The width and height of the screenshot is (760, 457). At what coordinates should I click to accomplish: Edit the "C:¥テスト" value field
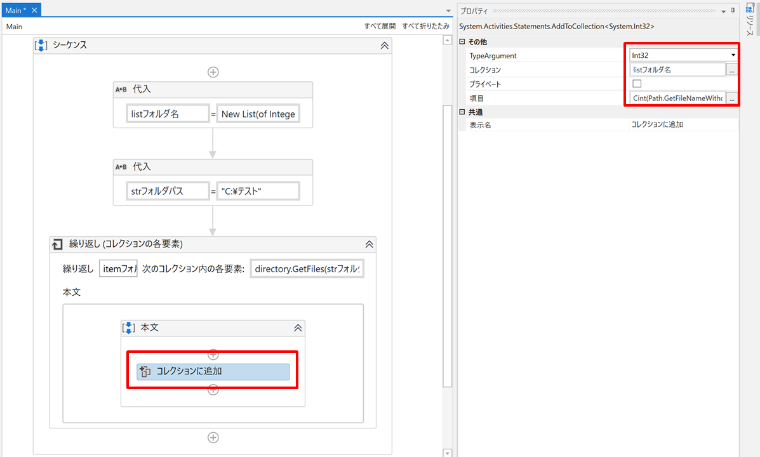point(258,191)
